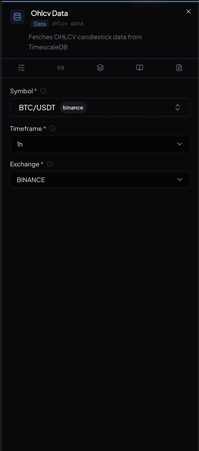Click the up-down chevron in Symbol selector
This screenshot has height=451, width=199.
point(178,107)
